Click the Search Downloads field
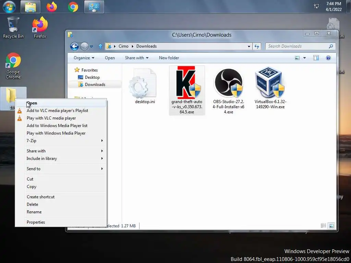Image resolution: width=351 pixels, height=263 pixels. [x=300, y=46]
